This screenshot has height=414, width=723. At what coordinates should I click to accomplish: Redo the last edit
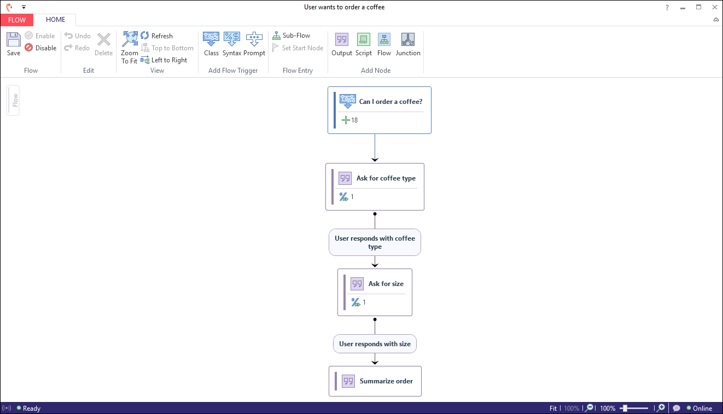[77, 48]
